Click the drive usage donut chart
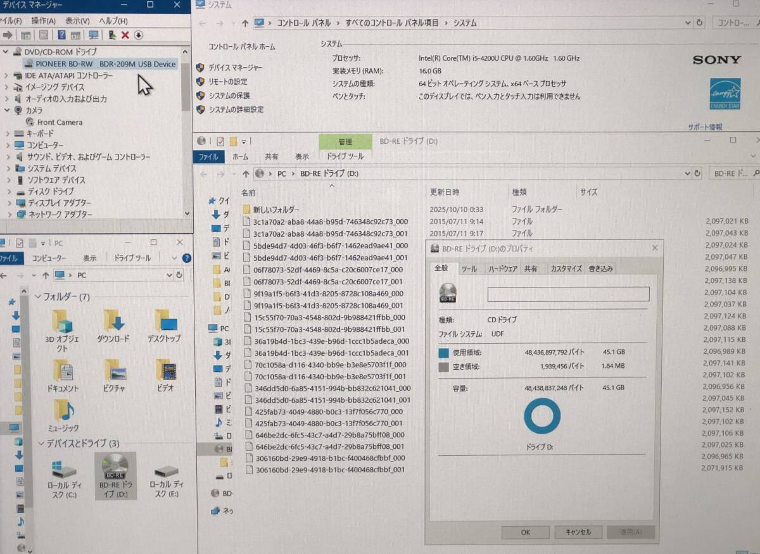 (542, 416)
